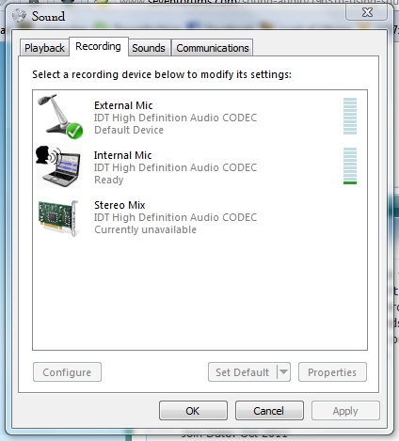Close the Sound dialog window

point(366,12)
